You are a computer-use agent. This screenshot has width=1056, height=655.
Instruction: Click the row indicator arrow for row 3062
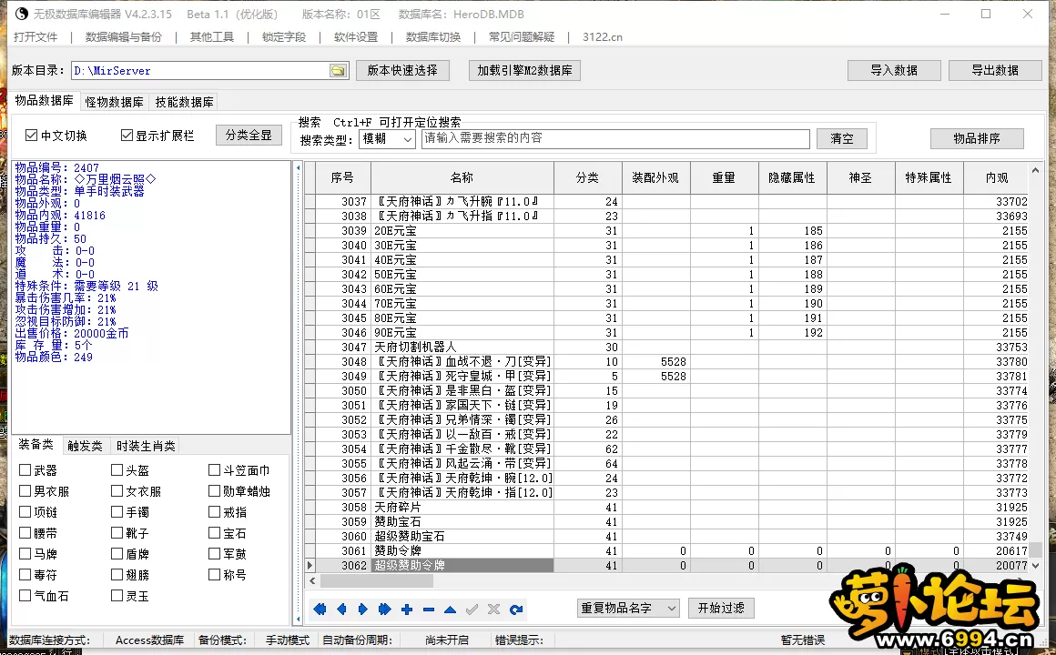coord(310,566)
